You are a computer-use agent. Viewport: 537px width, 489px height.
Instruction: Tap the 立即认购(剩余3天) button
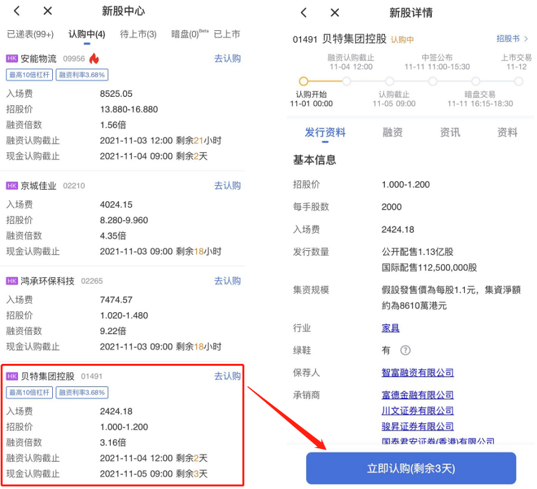411,468
